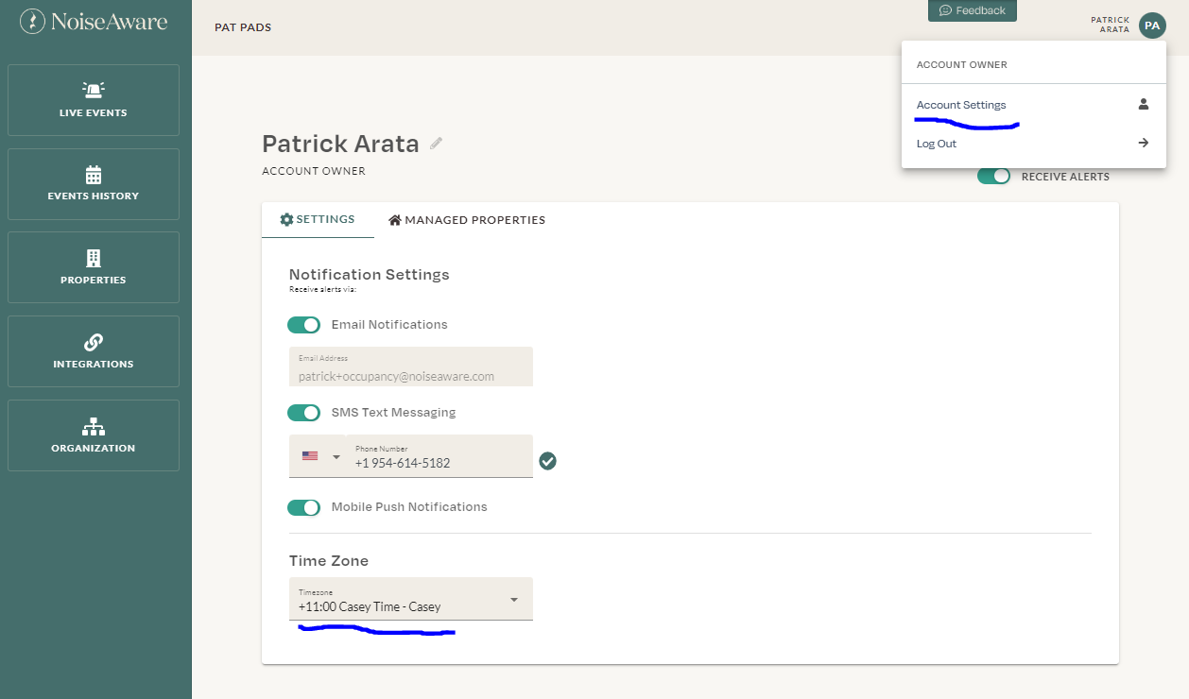This screenshot has width=1189, height=699.
Task: Disable Email Notifications toggle
Action: (x=304, y=325)
